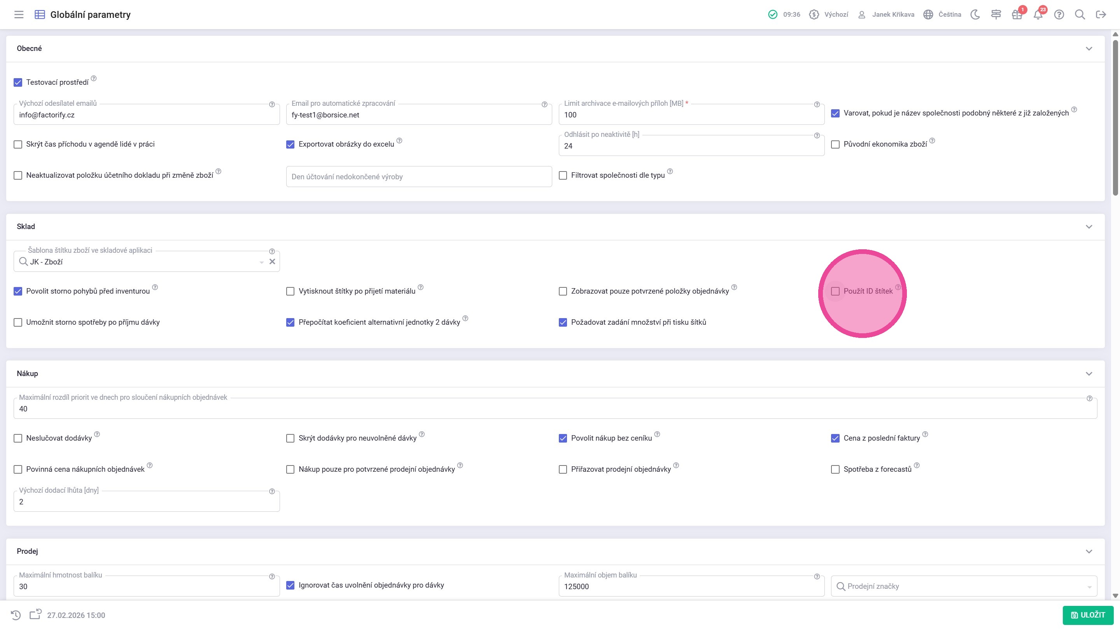Collapse the Obecné section
Image resolution: width=1120 pixels, height=630 pixels.
(1089, 49)
